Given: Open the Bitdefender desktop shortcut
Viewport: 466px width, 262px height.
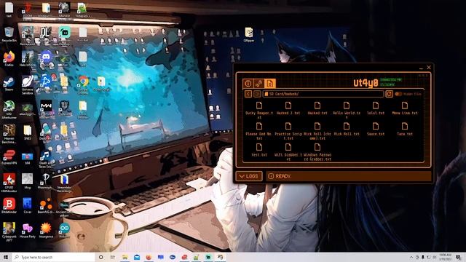Looking at the screenshot, I should [x=9, y=206].
